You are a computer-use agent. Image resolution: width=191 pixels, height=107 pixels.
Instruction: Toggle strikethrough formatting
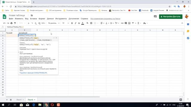pyautogui.click(x=79, y=23)
